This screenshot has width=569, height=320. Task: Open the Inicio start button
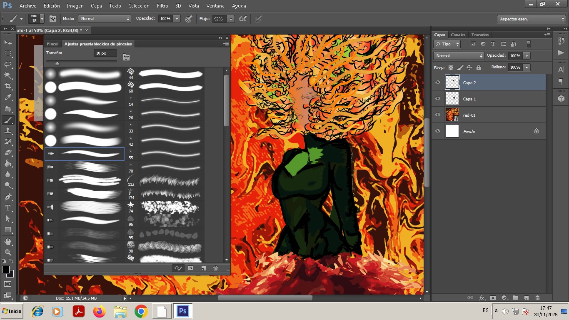[12, 311]
